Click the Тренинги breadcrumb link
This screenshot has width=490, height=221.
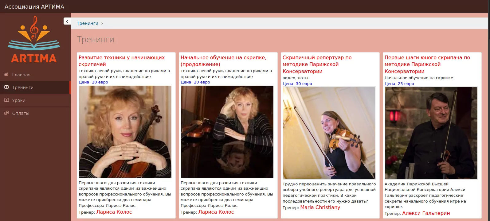pos(88,23)
